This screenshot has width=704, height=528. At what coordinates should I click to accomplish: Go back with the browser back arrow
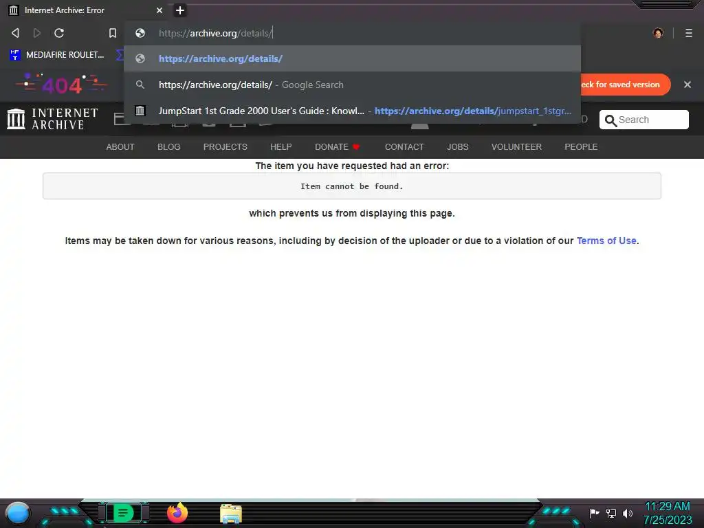pos(15,33)
